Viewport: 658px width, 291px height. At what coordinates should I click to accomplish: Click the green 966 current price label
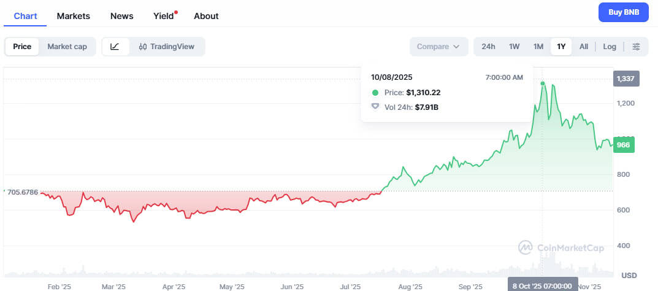[623, 145]
